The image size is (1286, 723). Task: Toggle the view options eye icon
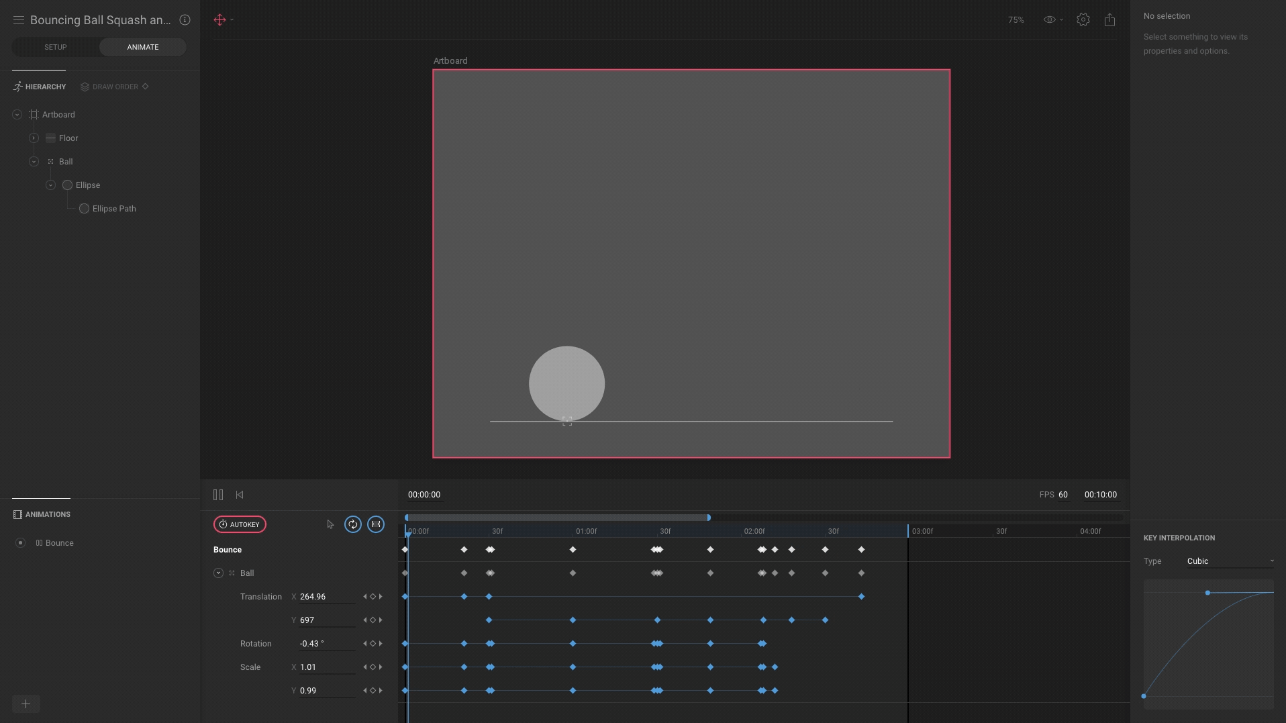coord(1050,19)
